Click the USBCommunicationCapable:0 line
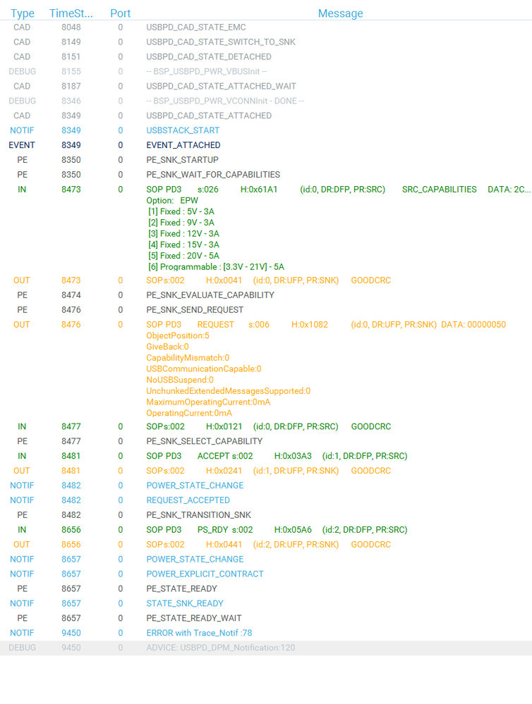532x704 pixels. click(204, 369)
